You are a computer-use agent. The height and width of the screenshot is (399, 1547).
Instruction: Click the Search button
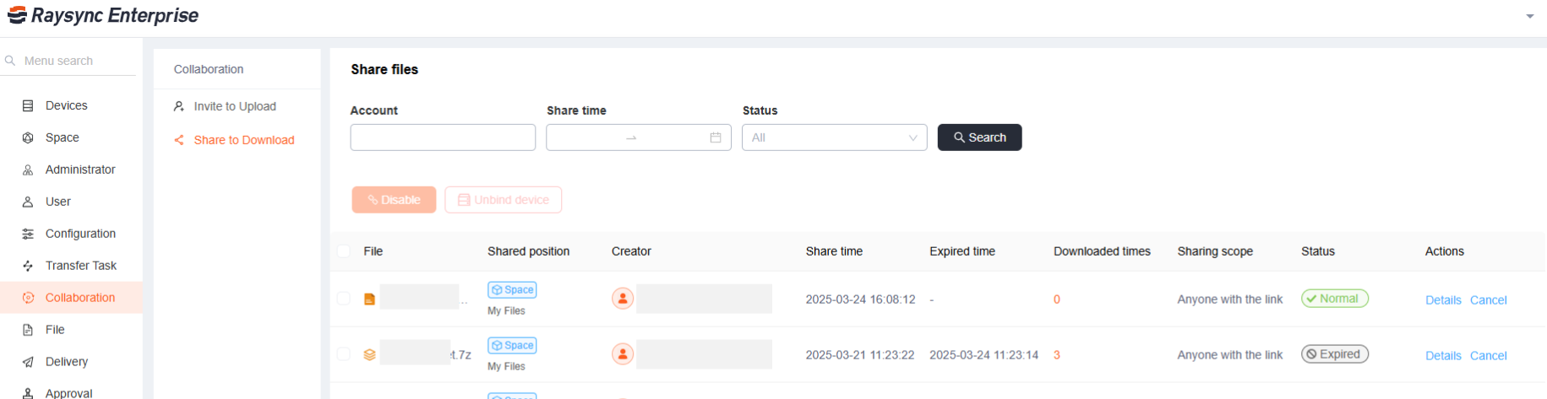pos(980,137)
